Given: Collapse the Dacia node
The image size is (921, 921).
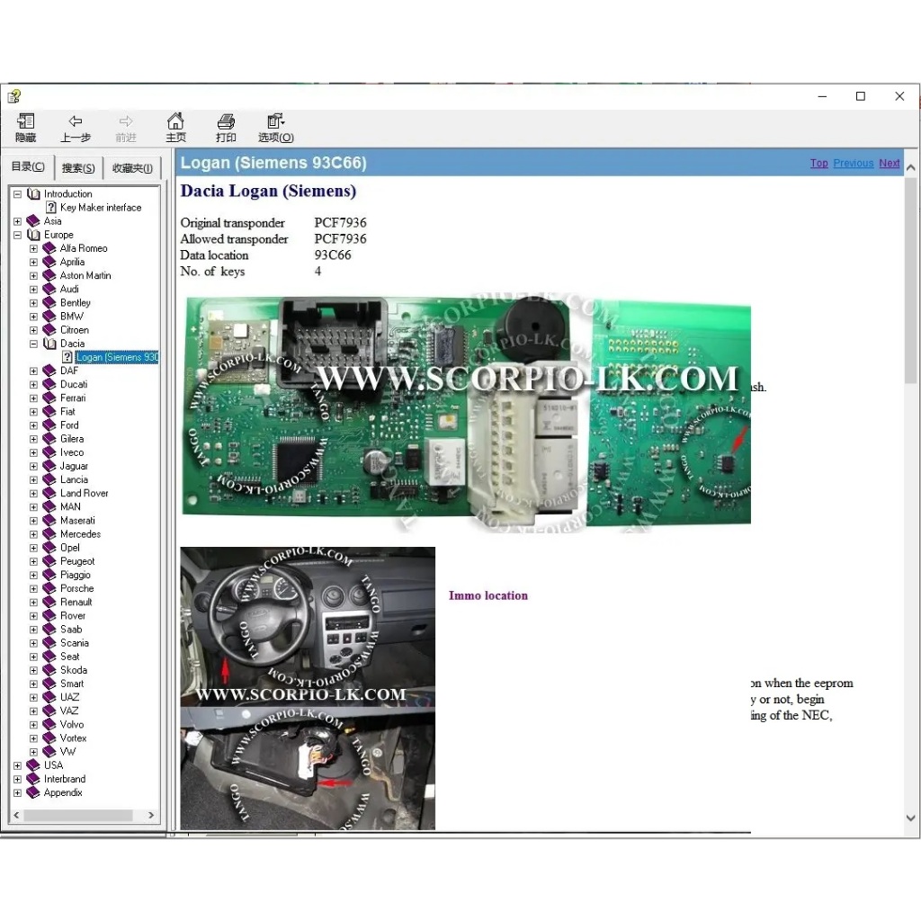Looking at the screenshot, I should (x=33, y=344).
